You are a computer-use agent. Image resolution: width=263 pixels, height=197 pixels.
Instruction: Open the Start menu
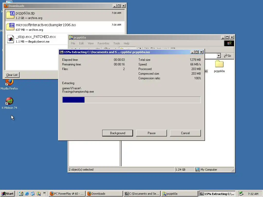point(7,194)
